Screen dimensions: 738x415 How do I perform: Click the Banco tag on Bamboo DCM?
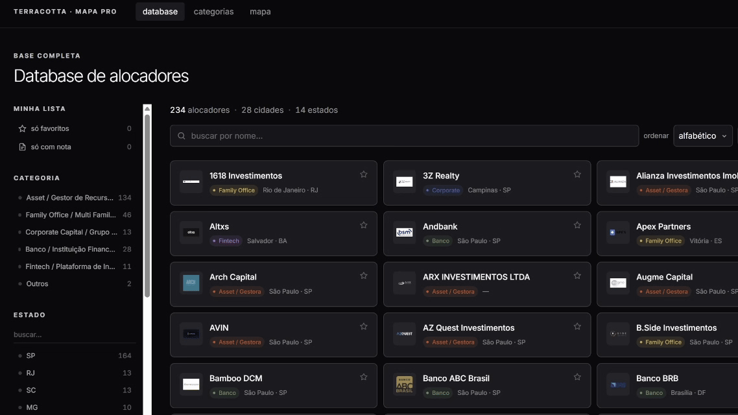[x=224, y=393]
